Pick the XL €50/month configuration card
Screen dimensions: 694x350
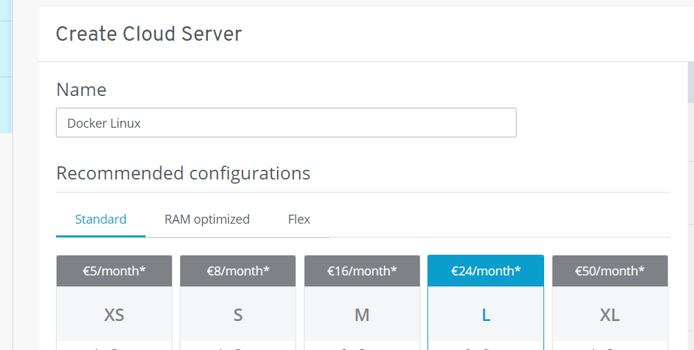[x=610, y=302]
